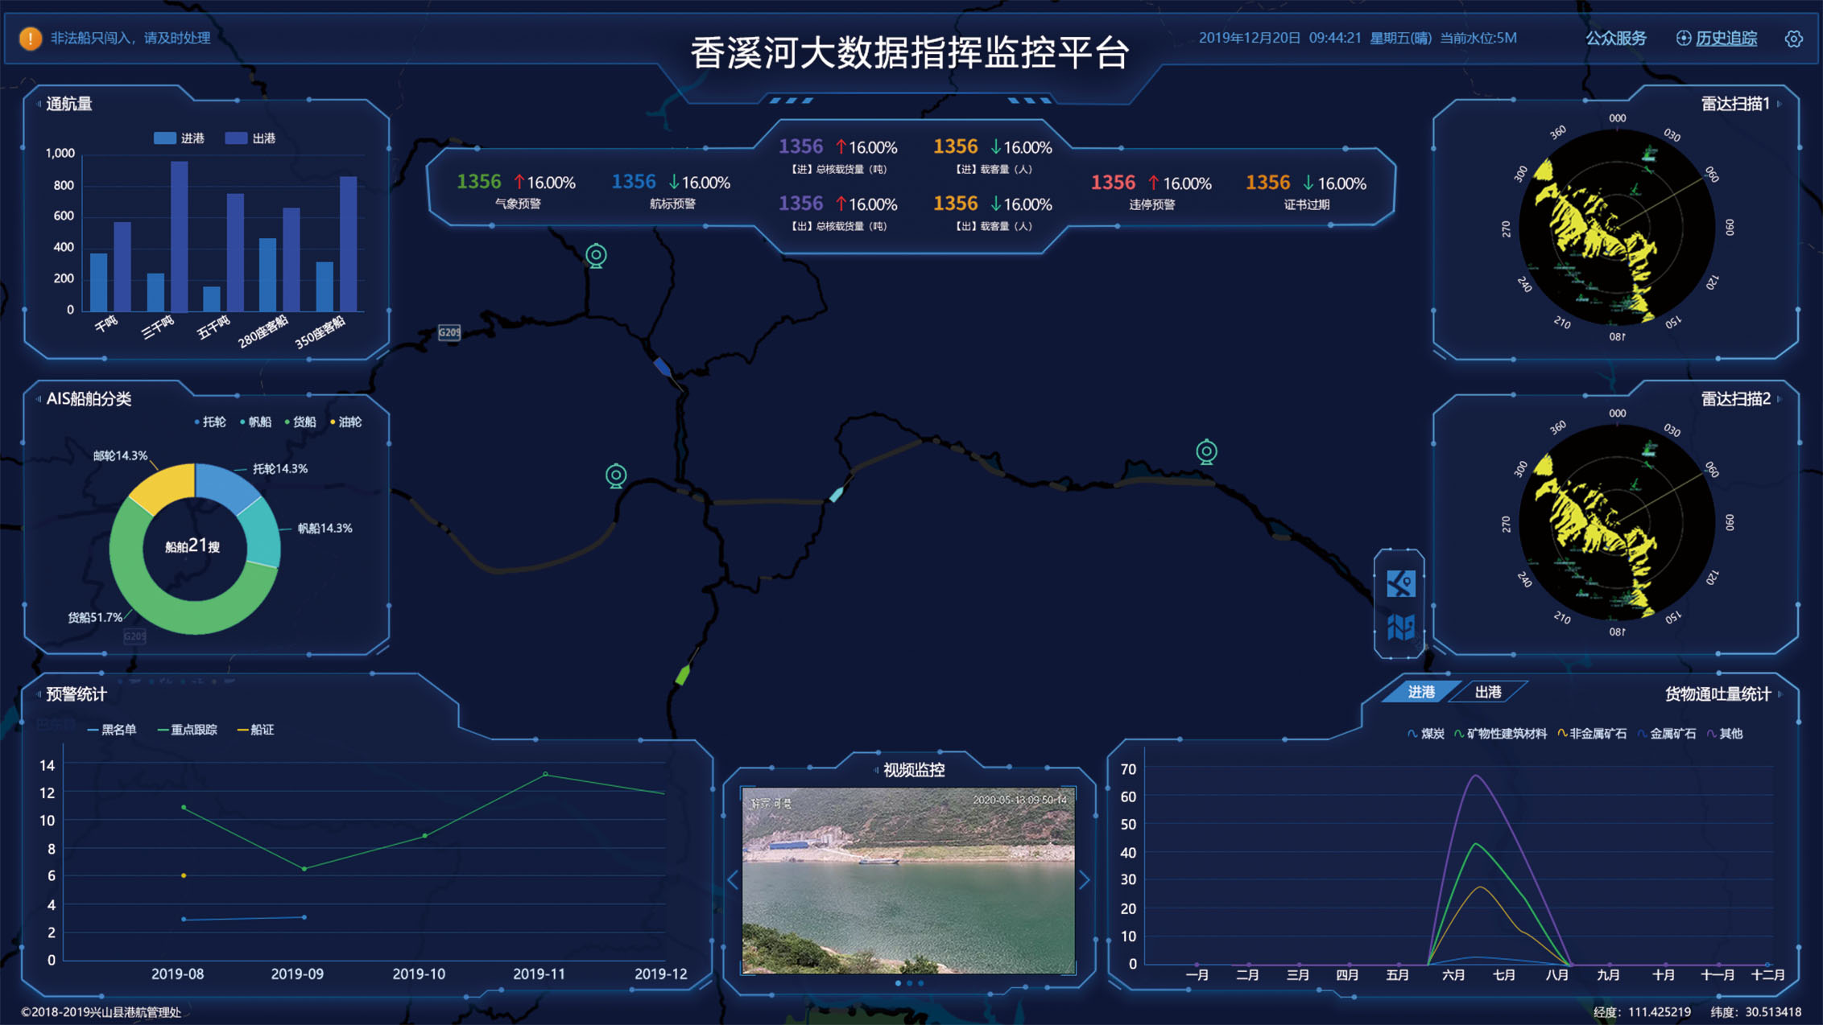The width and height of the screenshot is (1823, 1025).
Task: Click the cyan ship marker on river
Action: click(837, 494)
